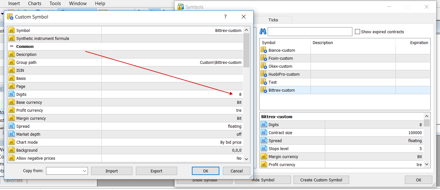Click the numeric icon next to Spread in Custom Symbol

pyautogui.click(x=12, y=126)
